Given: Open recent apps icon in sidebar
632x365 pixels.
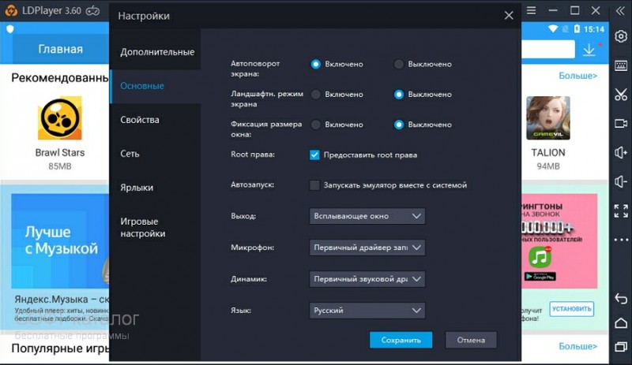Looking at the screenshot, I should (621, 347).
